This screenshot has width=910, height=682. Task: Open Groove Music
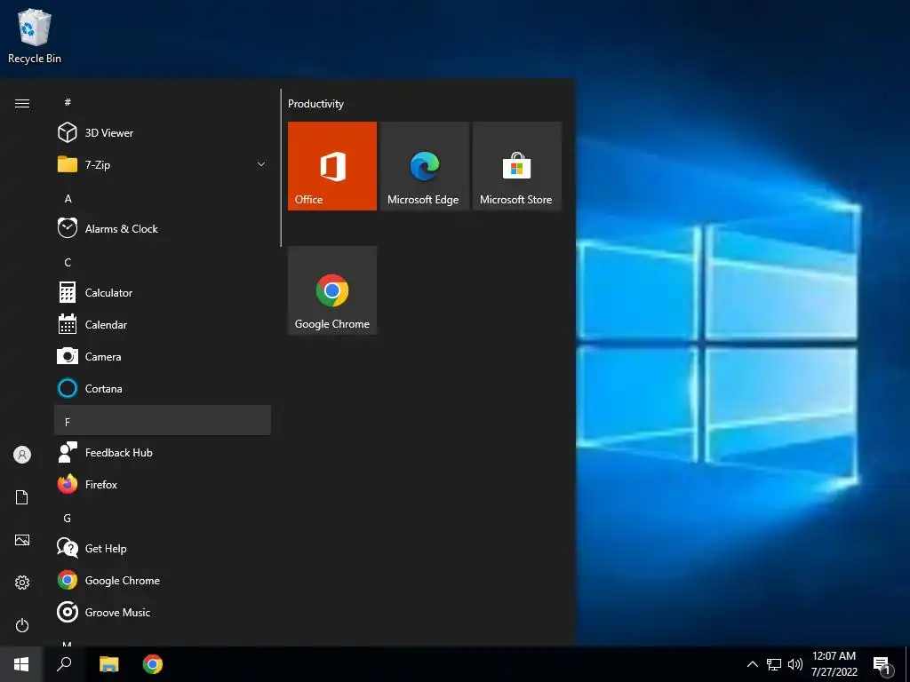pyautogui.click(x=163, y=613)
